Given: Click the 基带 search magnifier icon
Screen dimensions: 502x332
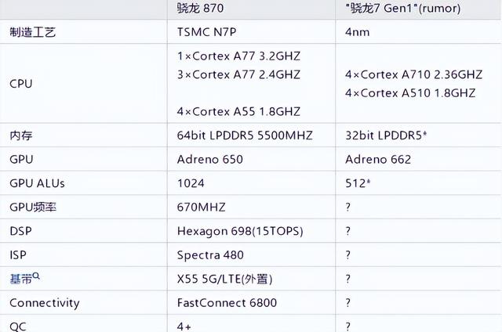Looking at the screenshot, I should click(x=36, y=276).
